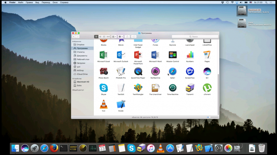Viewport: 277px width, 155px height.
Task: Open the Справка menu
Action: [x=64, y=3]
